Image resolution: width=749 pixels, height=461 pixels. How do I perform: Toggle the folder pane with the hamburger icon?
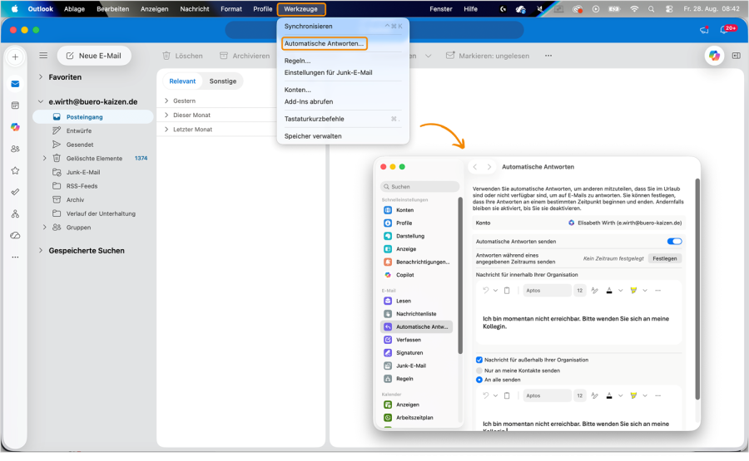point(43,56)
